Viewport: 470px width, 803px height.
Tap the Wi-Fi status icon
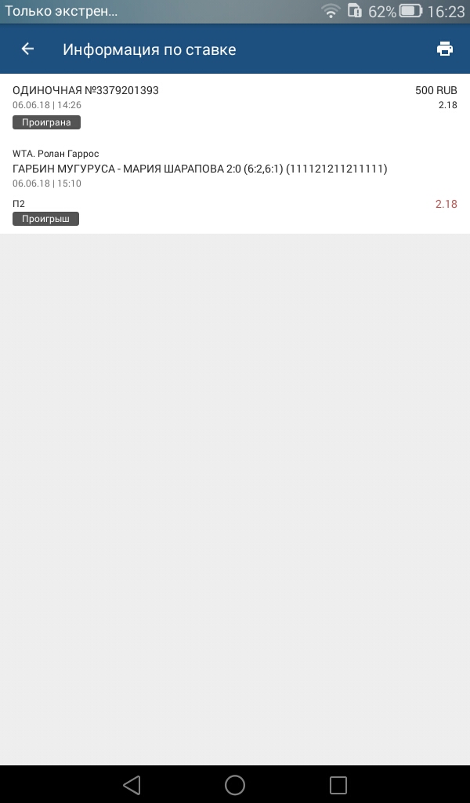[x=331, y=11]
